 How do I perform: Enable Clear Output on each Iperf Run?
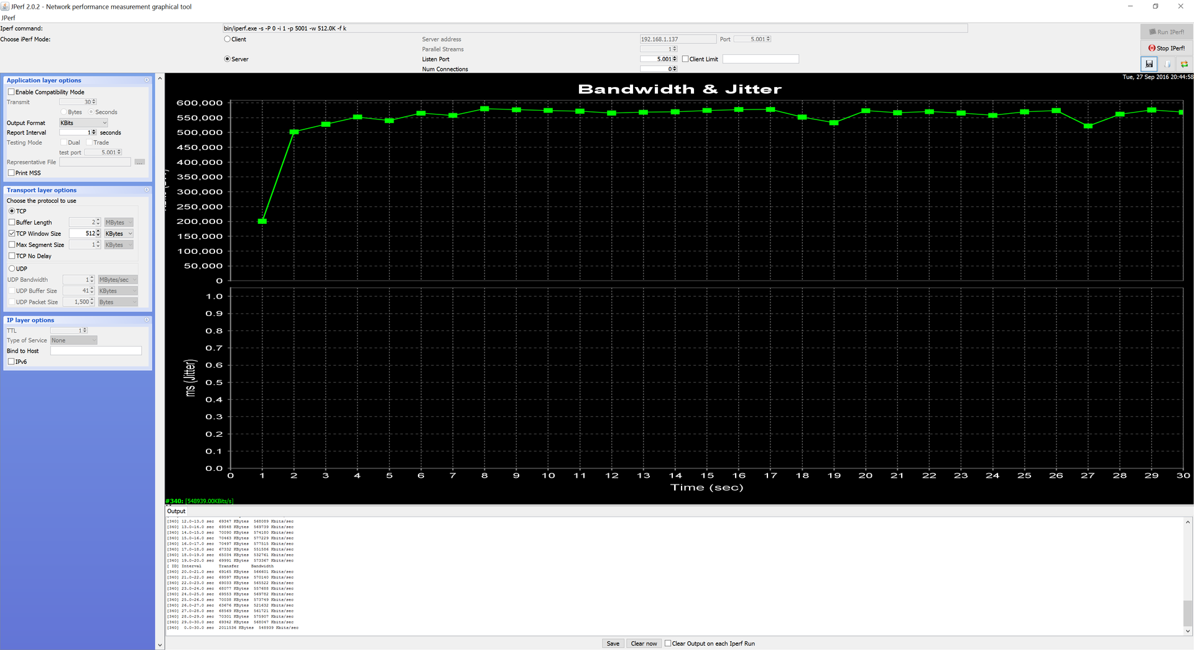[668, 643]
